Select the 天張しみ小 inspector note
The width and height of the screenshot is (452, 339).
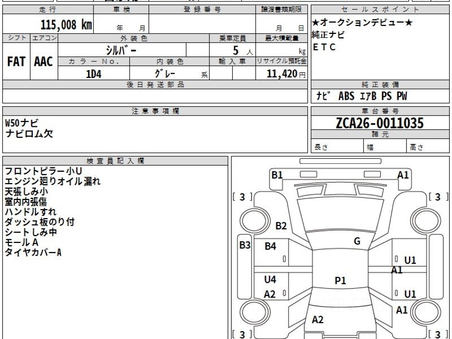pos(26,192)
